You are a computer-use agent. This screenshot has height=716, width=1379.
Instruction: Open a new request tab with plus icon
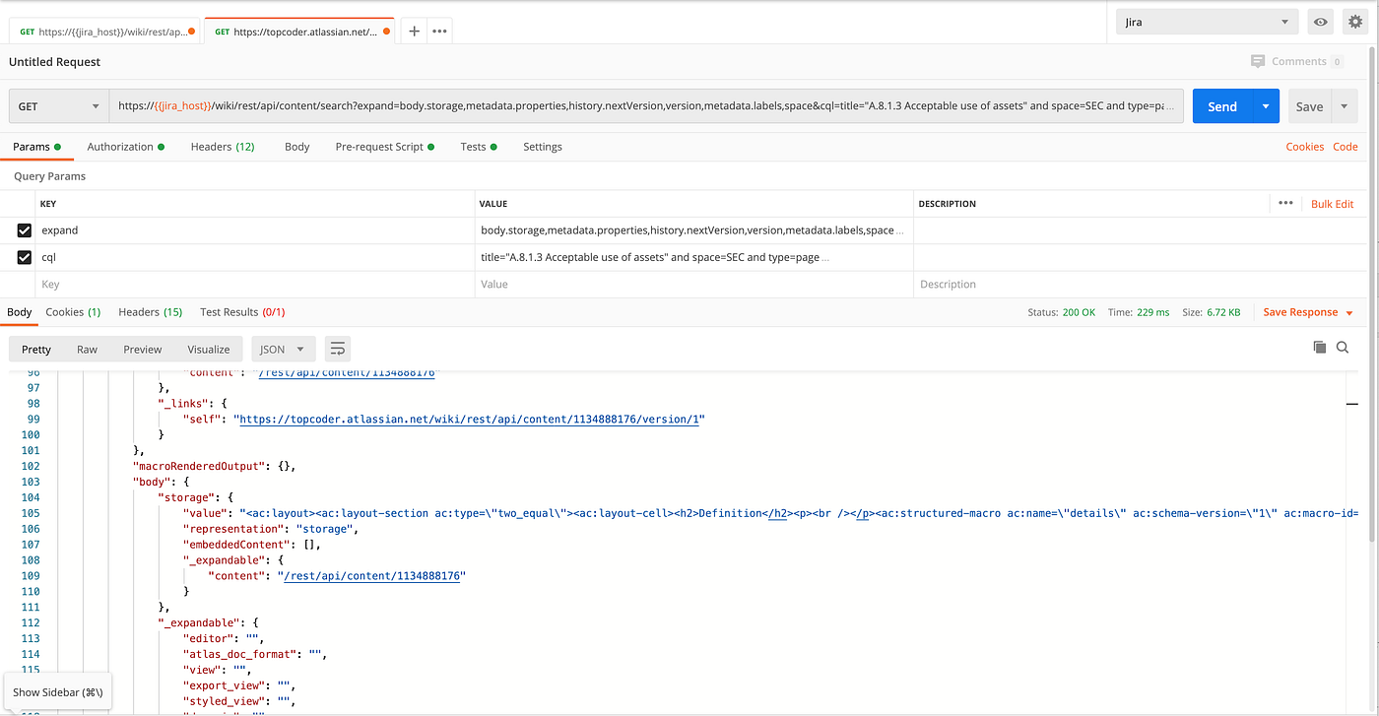click(x=414, y=30)
